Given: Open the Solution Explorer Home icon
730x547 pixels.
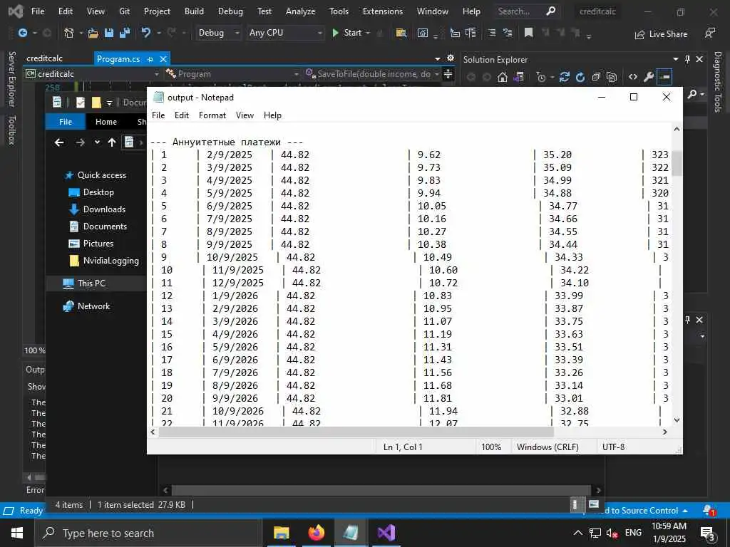Looking at the screenshot, I should click(x=503, y=77).
